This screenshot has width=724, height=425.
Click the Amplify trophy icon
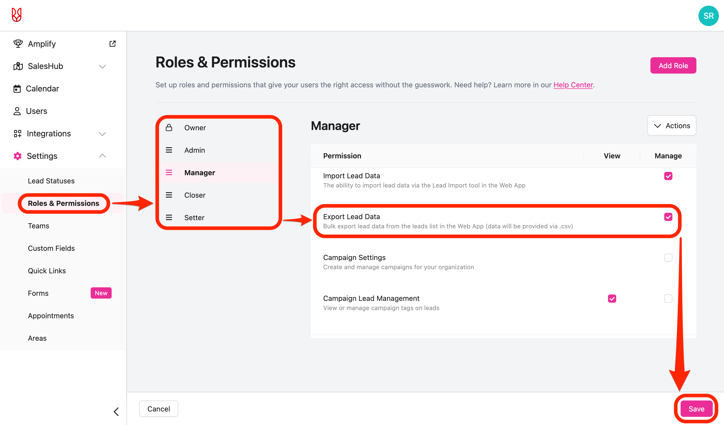point(18,44)
